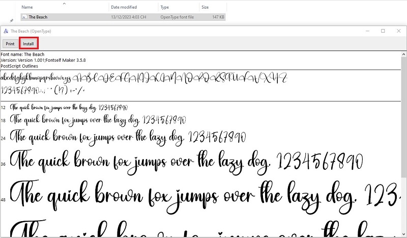Click the 24-point font sample line
This screenshot has width=407, height=238.
[x=127, y=137]
